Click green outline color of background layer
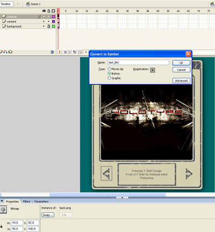 pyautogui.click(x=53, y=26)
